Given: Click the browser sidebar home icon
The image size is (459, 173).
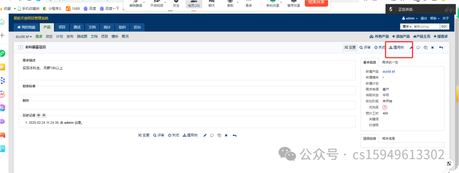Looking at the screenshot, I should (2, 22).
